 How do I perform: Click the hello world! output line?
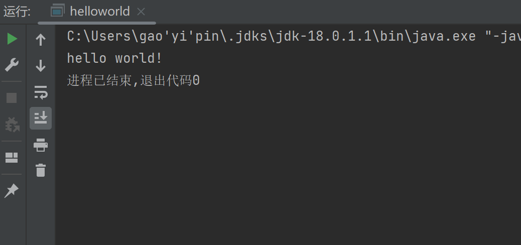114,58
